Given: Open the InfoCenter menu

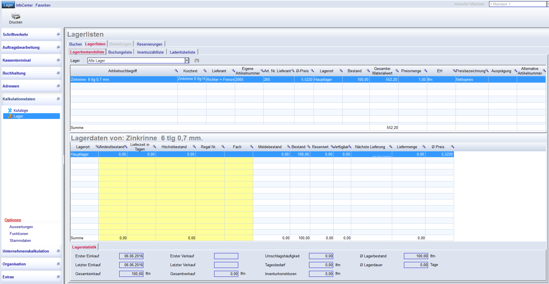Looking at the screenshot, I should pos(24,5).
